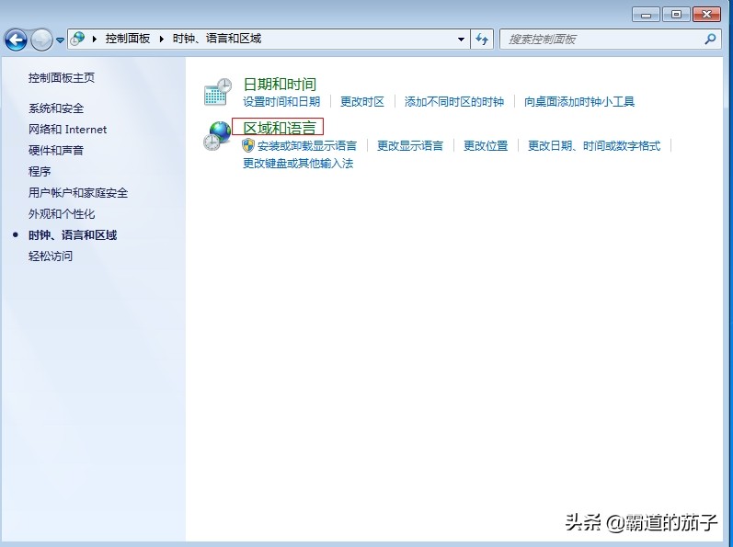Maximize the Control Panel window
Viewport: 733px width, 547px height.
coord(676,15)
